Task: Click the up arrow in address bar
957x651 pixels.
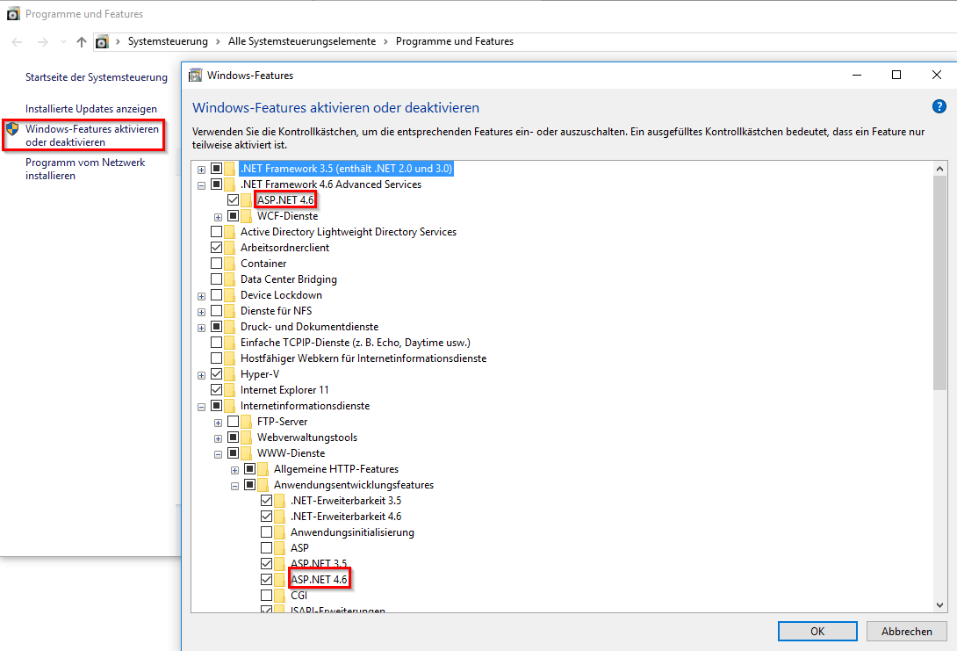Action: (x=81, y=40)
